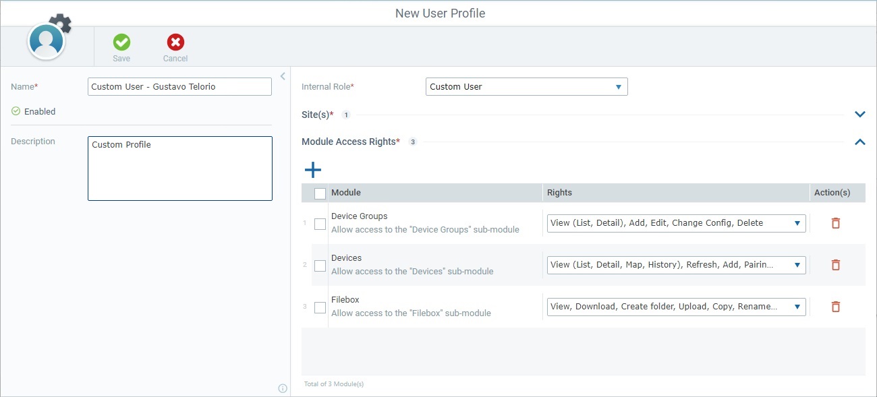Delete the Filebox module row
Viewport: 877px width, 397px height.
836,307
